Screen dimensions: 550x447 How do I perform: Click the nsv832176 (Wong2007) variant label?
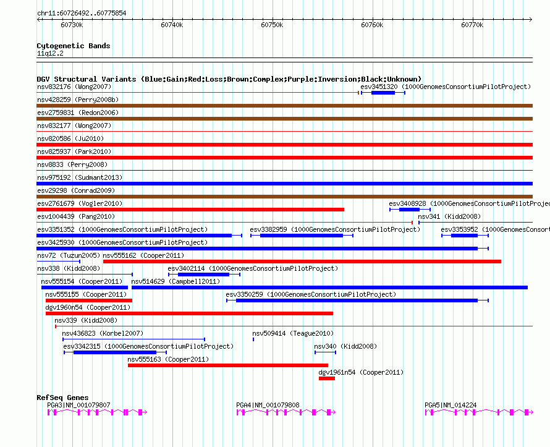(x=74, y=87)
